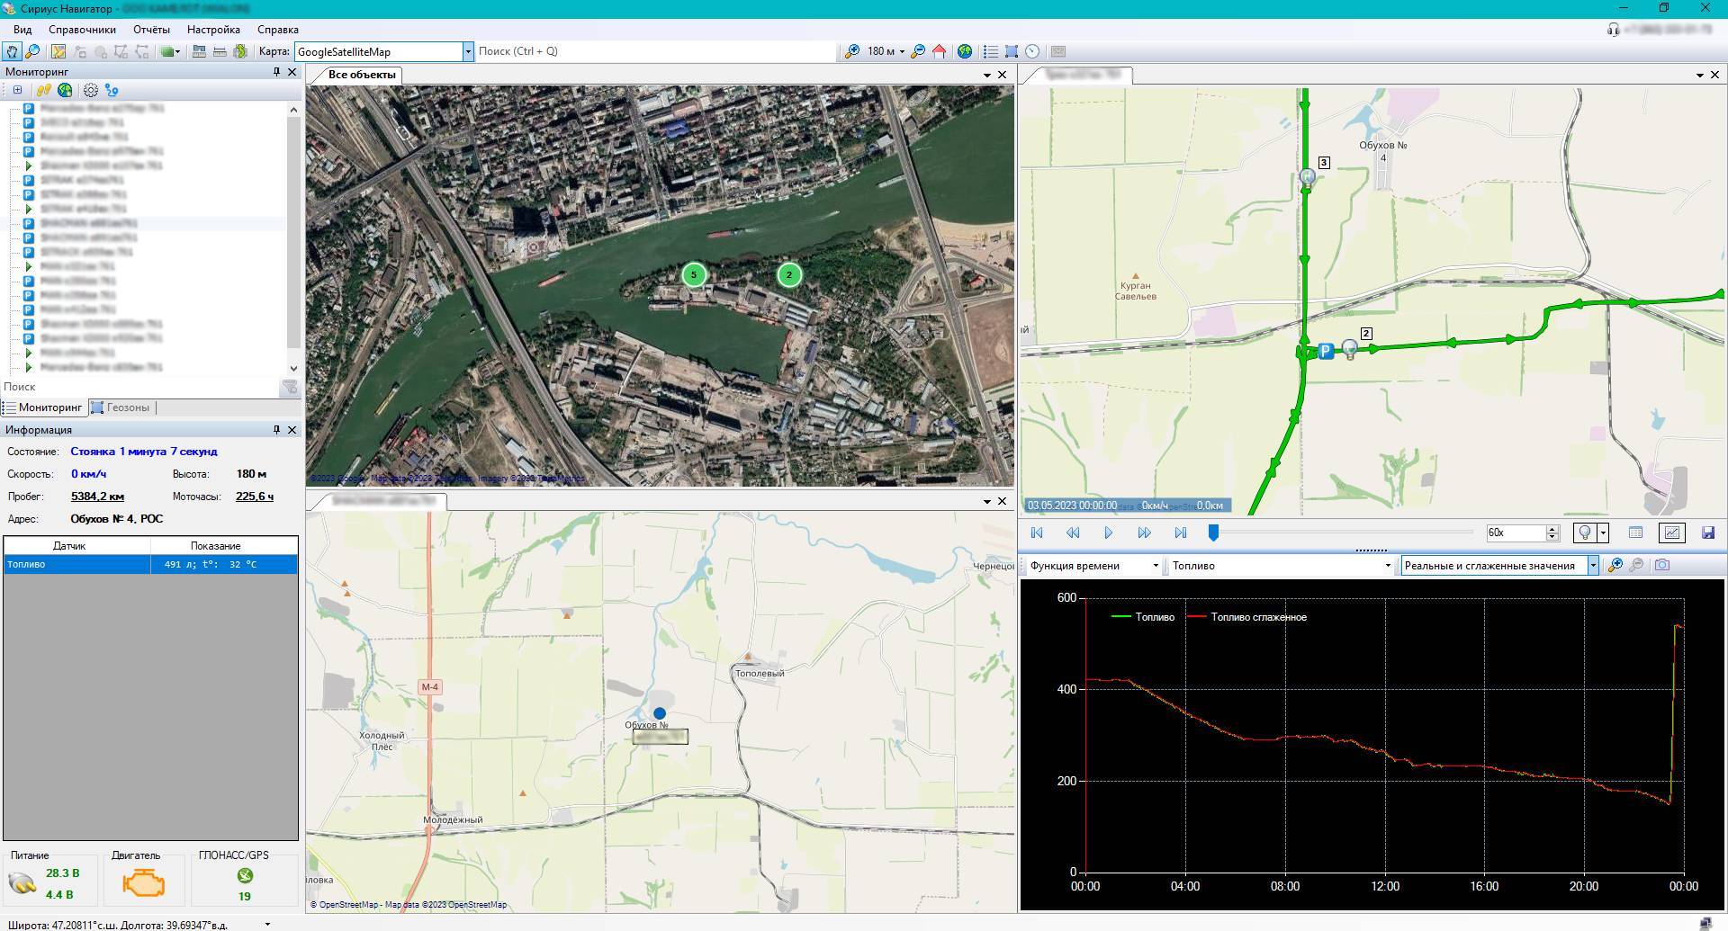Save track with the floppy disk icon
The height and width of the screenshot is (931, 1728).
tap(1707, 533)
